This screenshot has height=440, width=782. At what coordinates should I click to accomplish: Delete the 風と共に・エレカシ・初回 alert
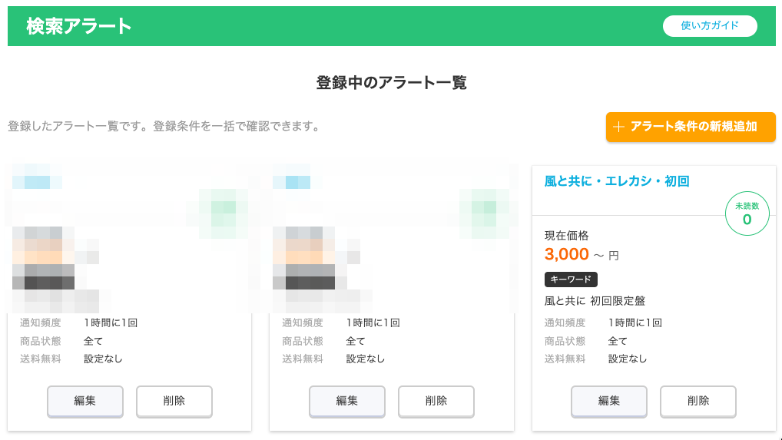tap(698, 401)
